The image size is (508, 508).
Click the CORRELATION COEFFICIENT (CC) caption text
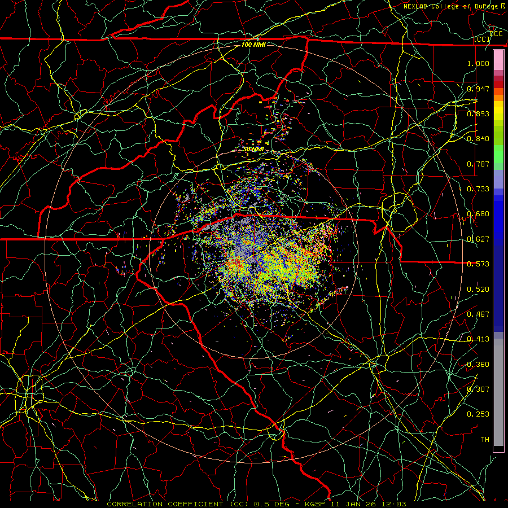pos(178,504)
